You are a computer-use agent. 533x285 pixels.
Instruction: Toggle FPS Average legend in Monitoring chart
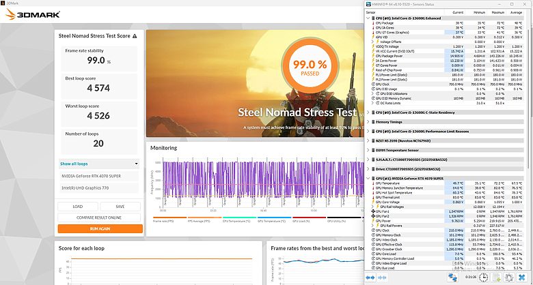204,220
